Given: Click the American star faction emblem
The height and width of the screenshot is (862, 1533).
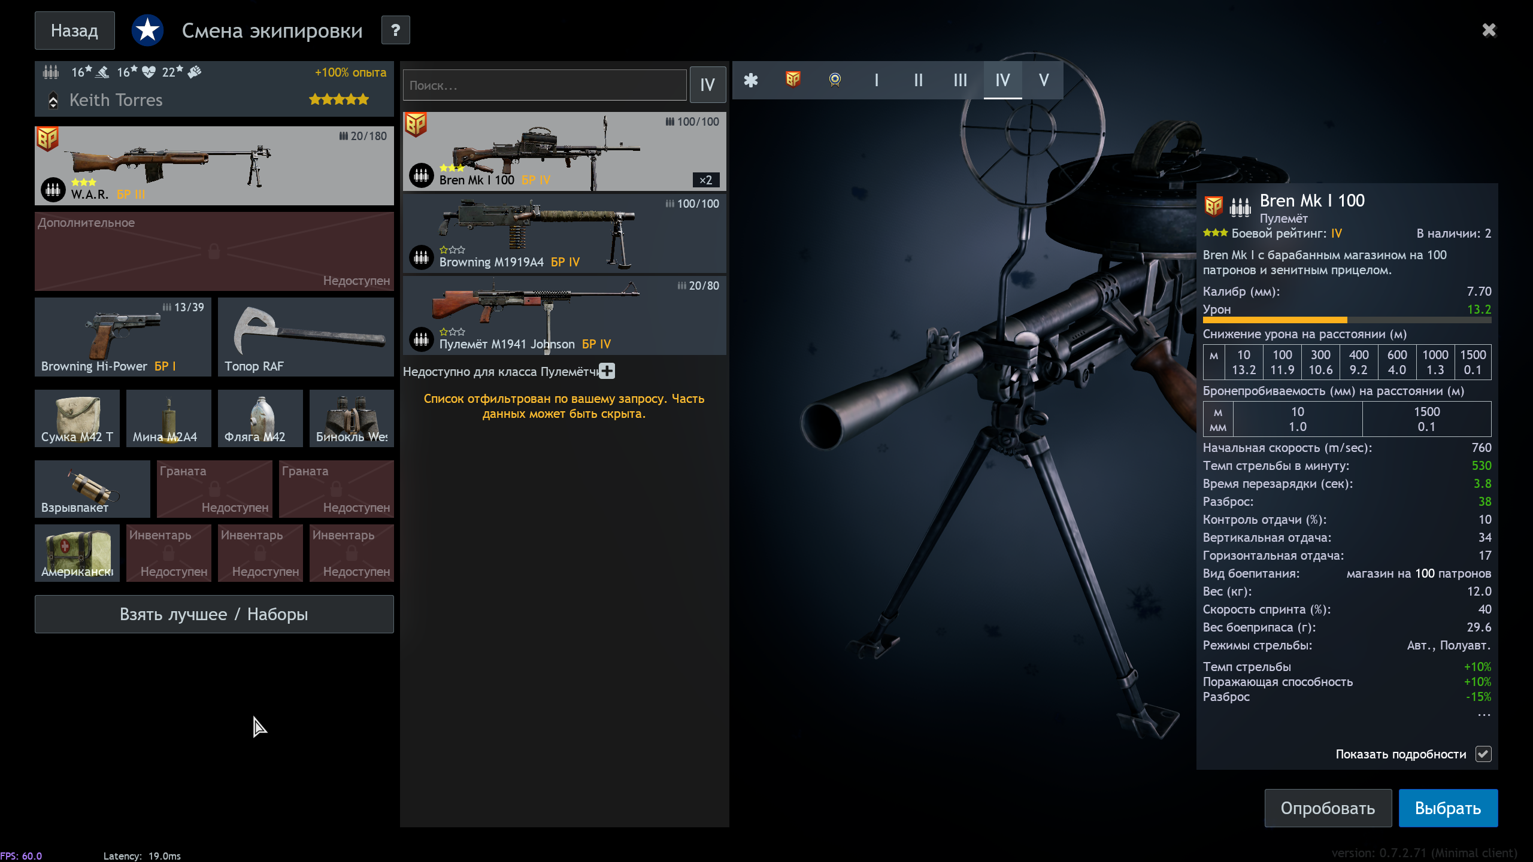Looking at the screenshot, I should pyautogui.click(x=147, y=30).
